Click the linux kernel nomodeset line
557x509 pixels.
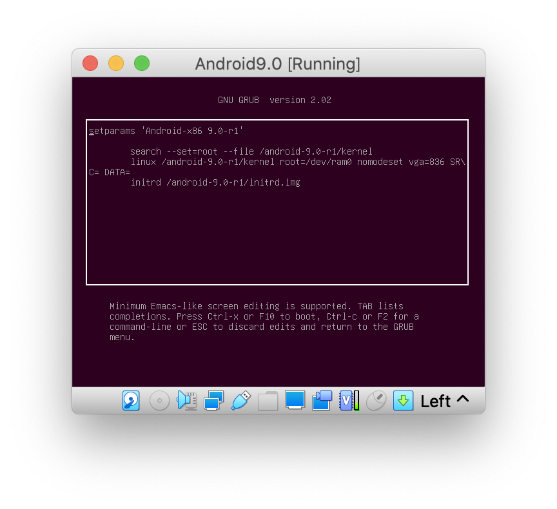tap(298, 162)
